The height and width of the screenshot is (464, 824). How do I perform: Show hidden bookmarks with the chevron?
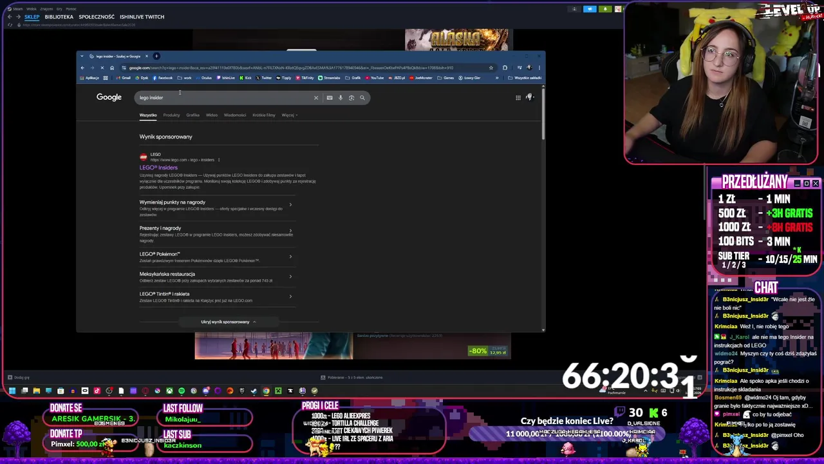point(497,78)
